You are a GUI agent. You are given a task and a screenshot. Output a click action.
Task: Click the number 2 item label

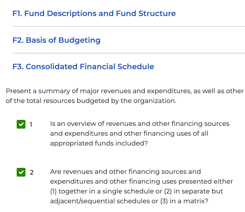click(31, 172)
